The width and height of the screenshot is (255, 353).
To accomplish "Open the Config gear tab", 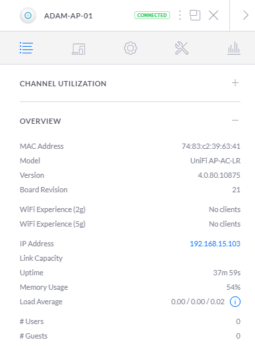I will point(130,48).
